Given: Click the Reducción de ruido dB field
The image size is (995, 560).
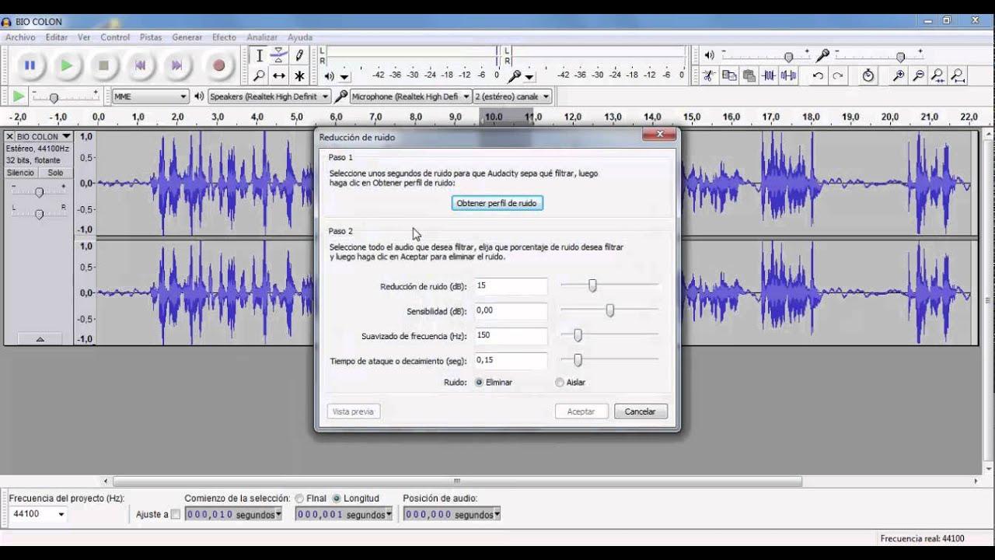Looking at the screenshot, I should point(511,286).
